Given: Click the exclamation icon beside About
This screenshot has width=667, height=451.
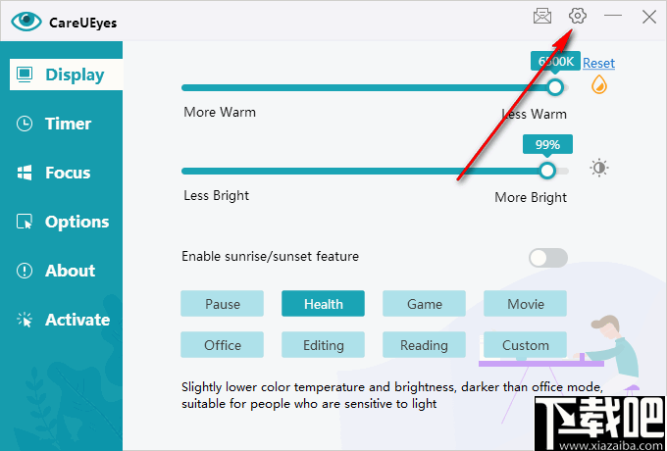Looking at the screenshot, I should click(x=25, y=271).
